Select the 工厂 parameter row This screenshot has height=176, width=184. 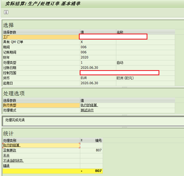pyautogui.click(x=41, y=37)
